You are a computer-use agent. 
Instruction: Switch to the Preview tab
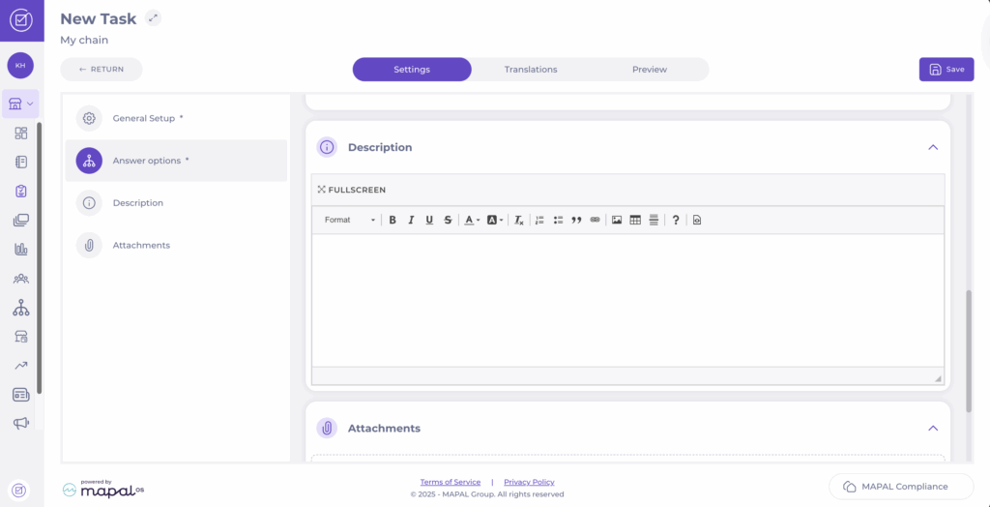tap(650, 70)
